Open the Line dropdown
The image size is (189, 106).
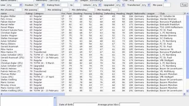(14, 5)
